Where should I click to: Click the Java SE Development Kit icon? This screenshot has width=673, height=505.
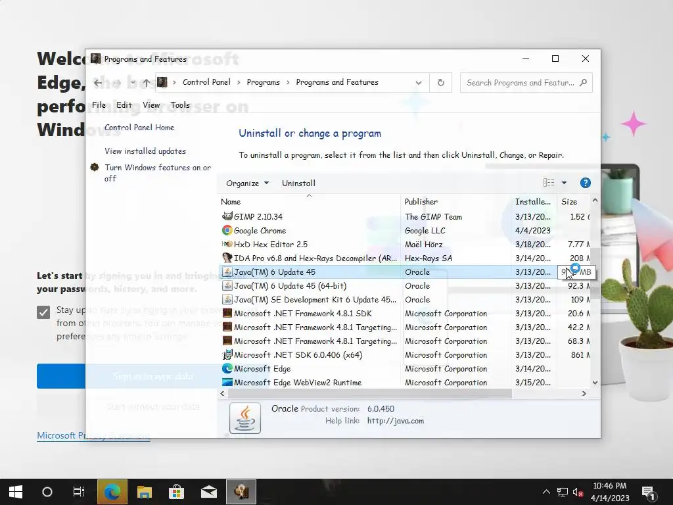tap(227, 299)
